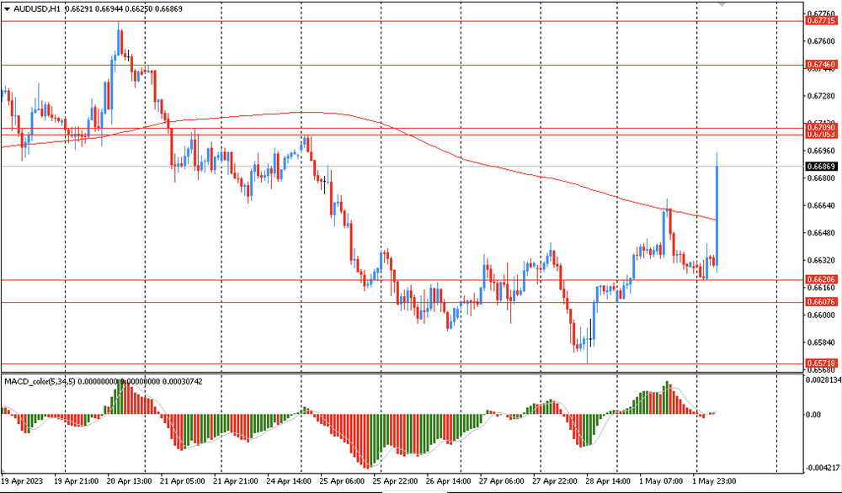Image resolution: width=842 pixels, height=493 pixels.
Task: Click the gray chart shift triangle marker
Action: 722,4
